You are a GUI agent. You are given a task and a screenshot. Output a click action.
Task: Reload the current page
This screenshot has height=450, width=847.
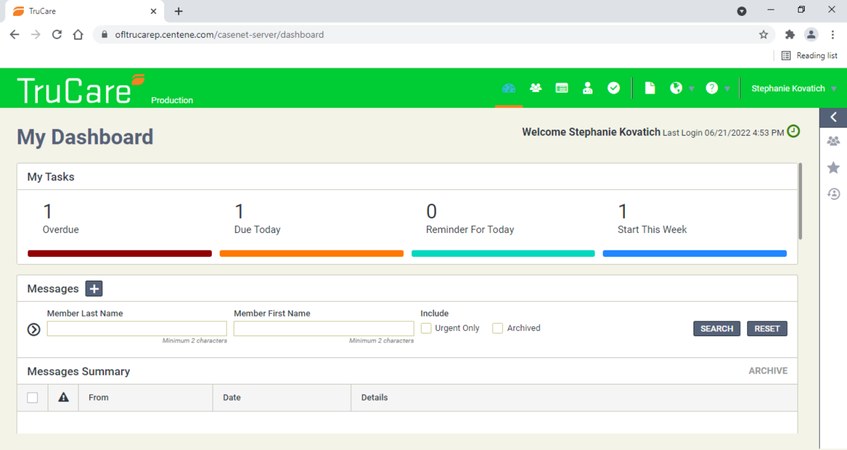click(57, 34)
